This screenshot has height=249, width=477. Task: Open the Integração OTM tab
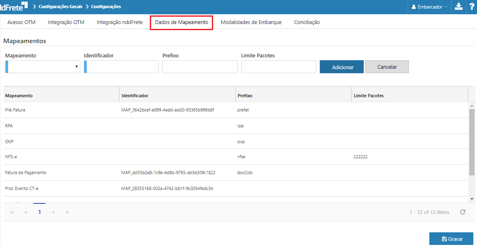(x=66, y=22)
